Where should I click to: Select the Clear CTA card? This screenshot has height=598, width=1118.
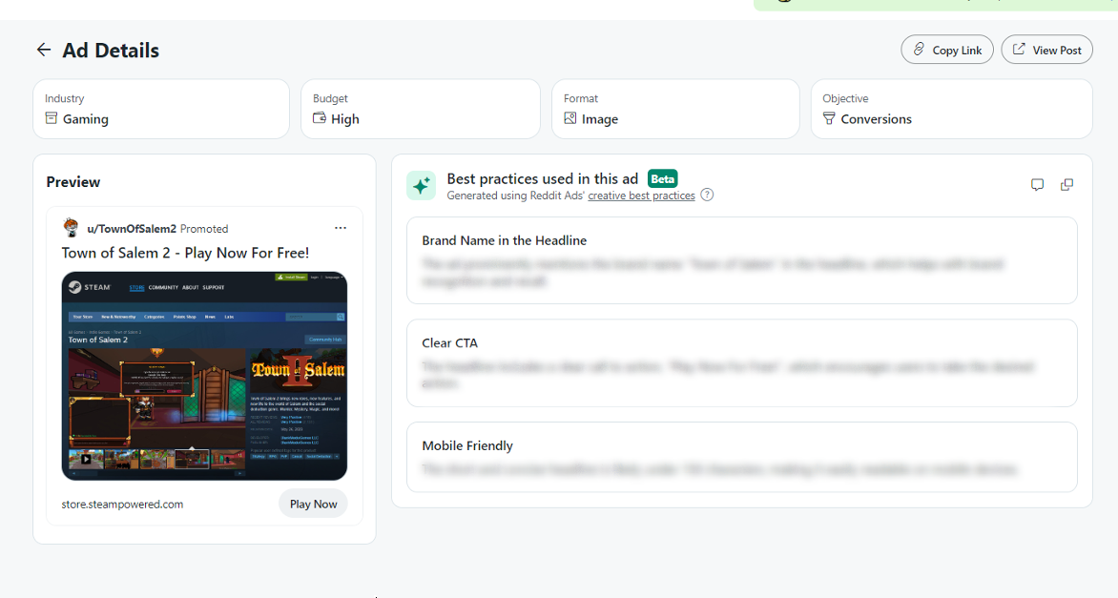pos(741,362)
